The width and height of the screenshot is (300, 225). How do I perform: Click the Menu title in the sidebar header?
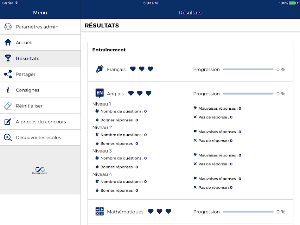40,13
